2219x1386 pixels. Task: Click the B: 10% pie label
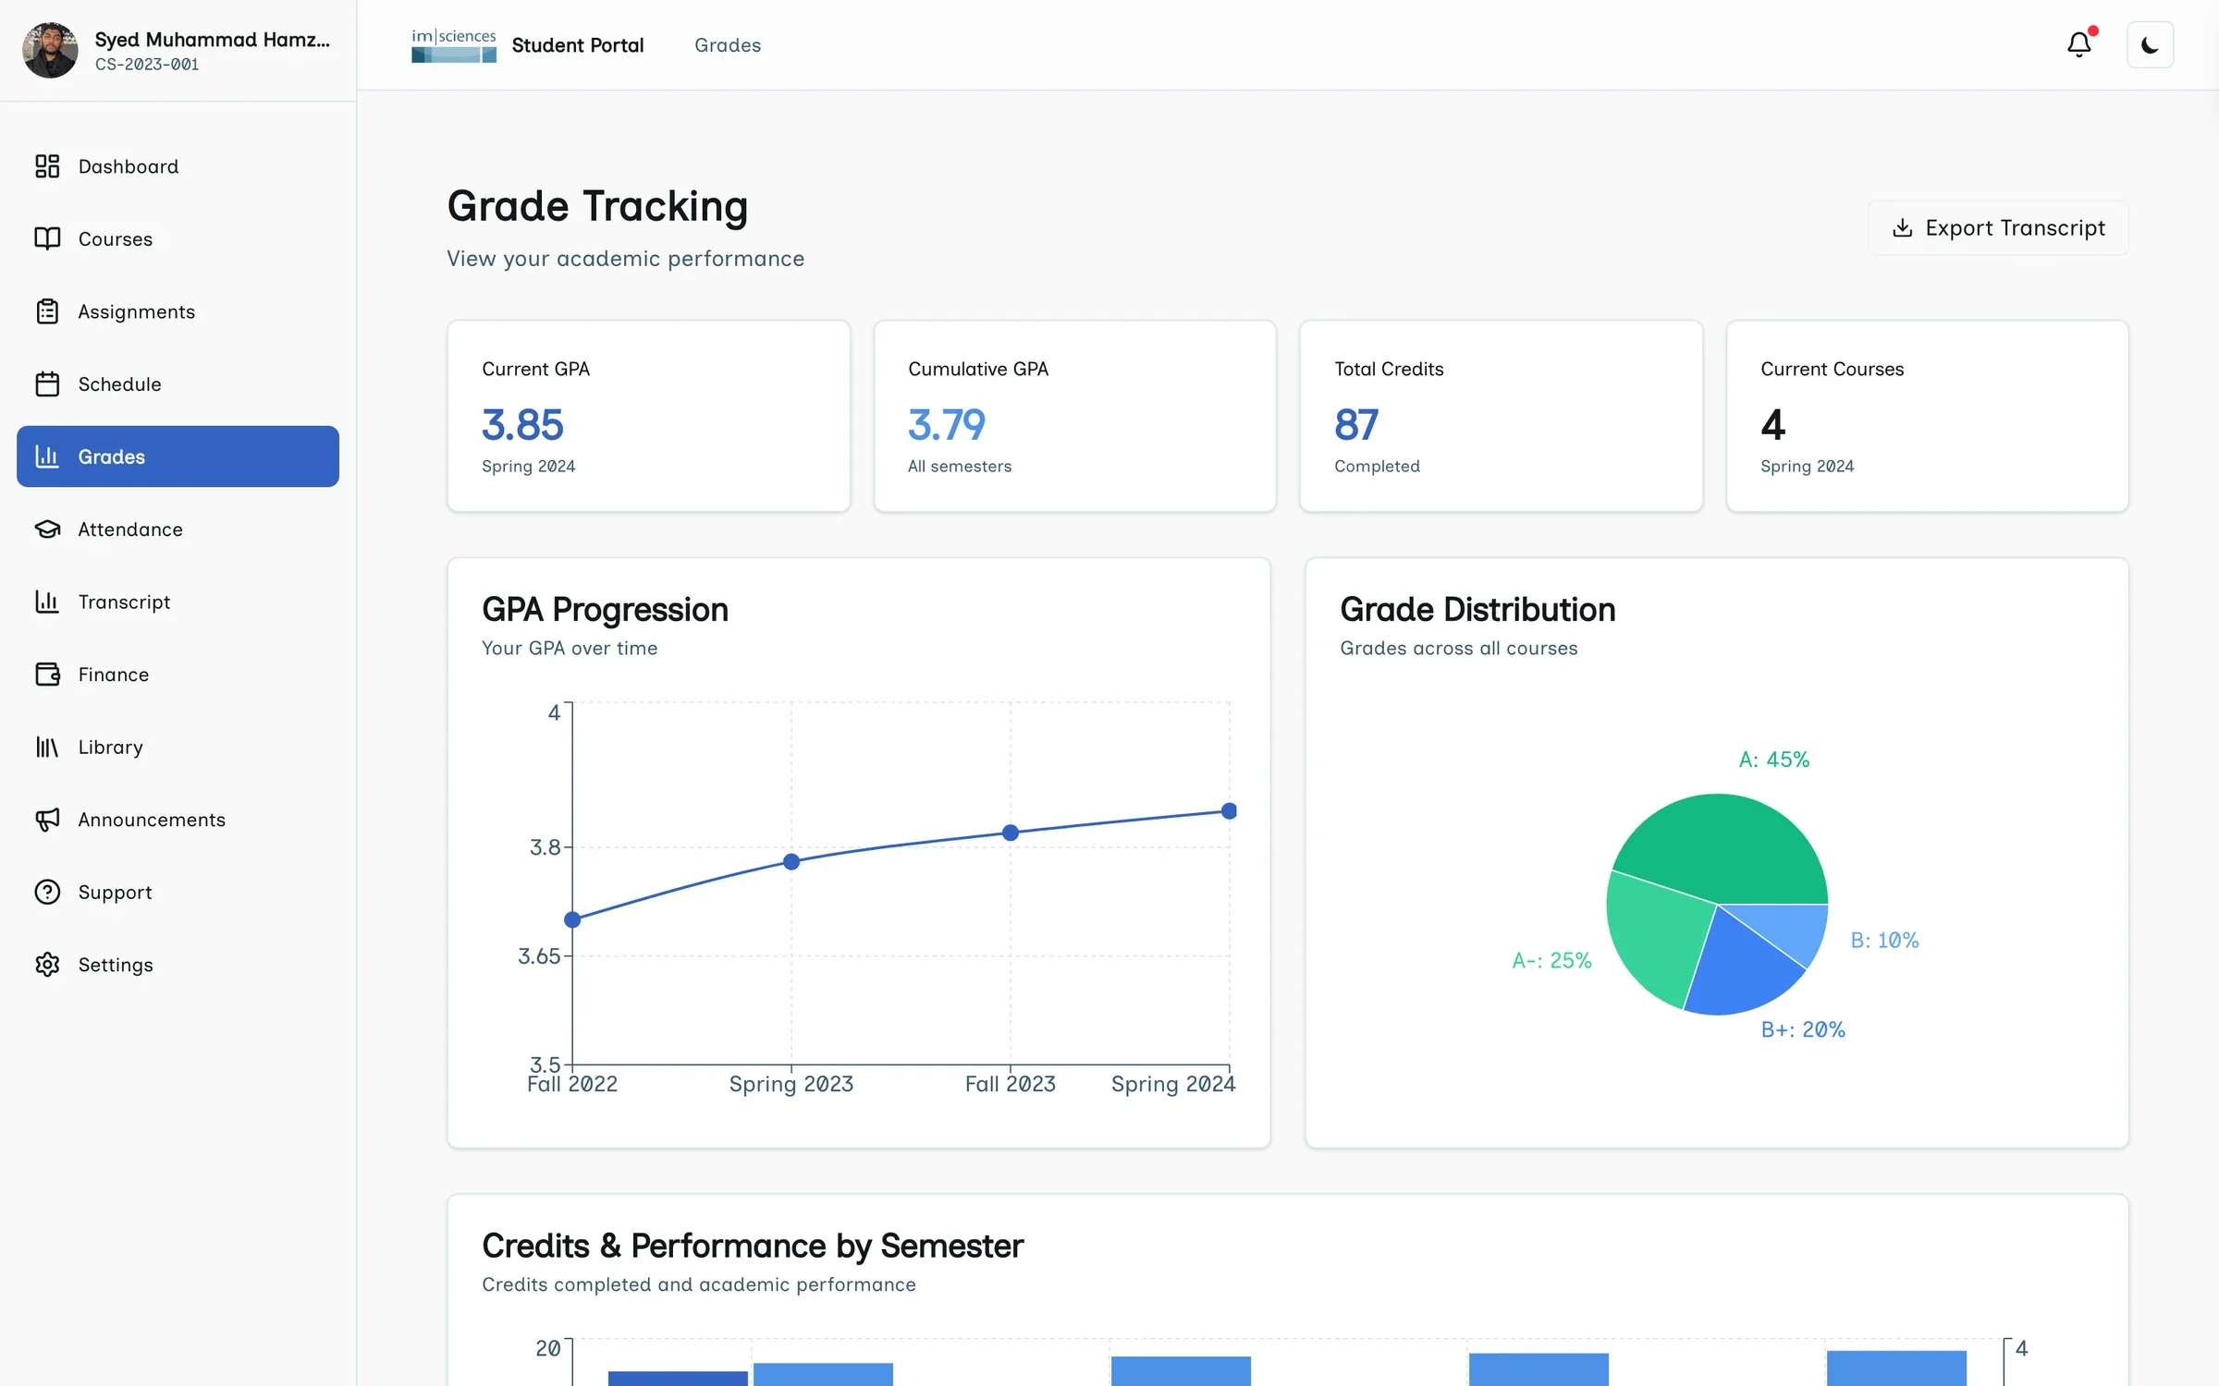(x=1884, y=941)
